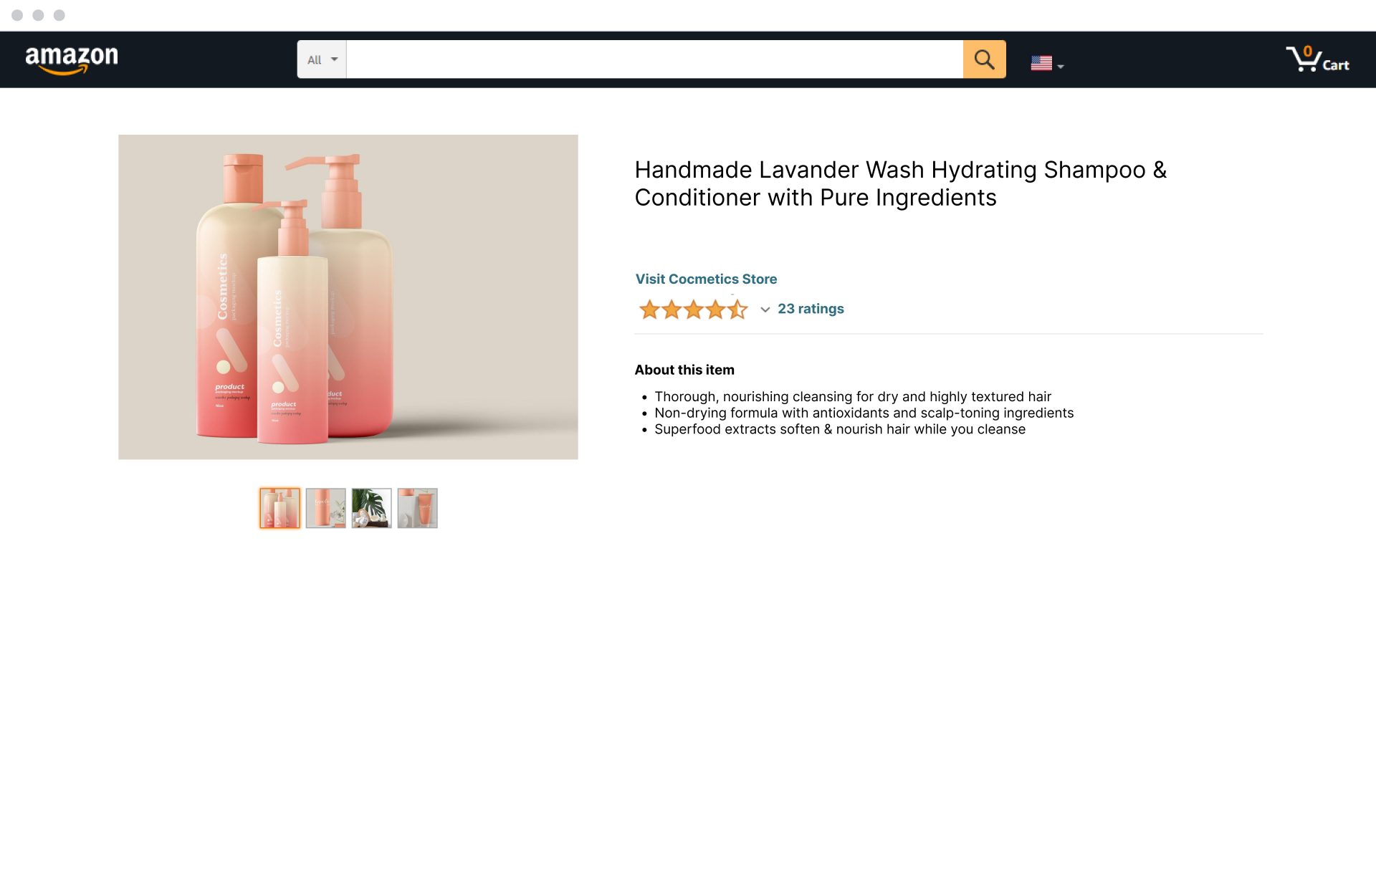Click the Amazon logo
1376x877 pixels.
coord(72,59)
